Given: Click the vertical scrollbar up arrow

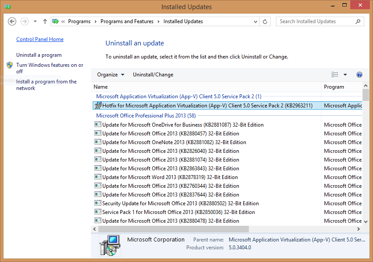Looking at the screenshot, I should coord(366,86).
